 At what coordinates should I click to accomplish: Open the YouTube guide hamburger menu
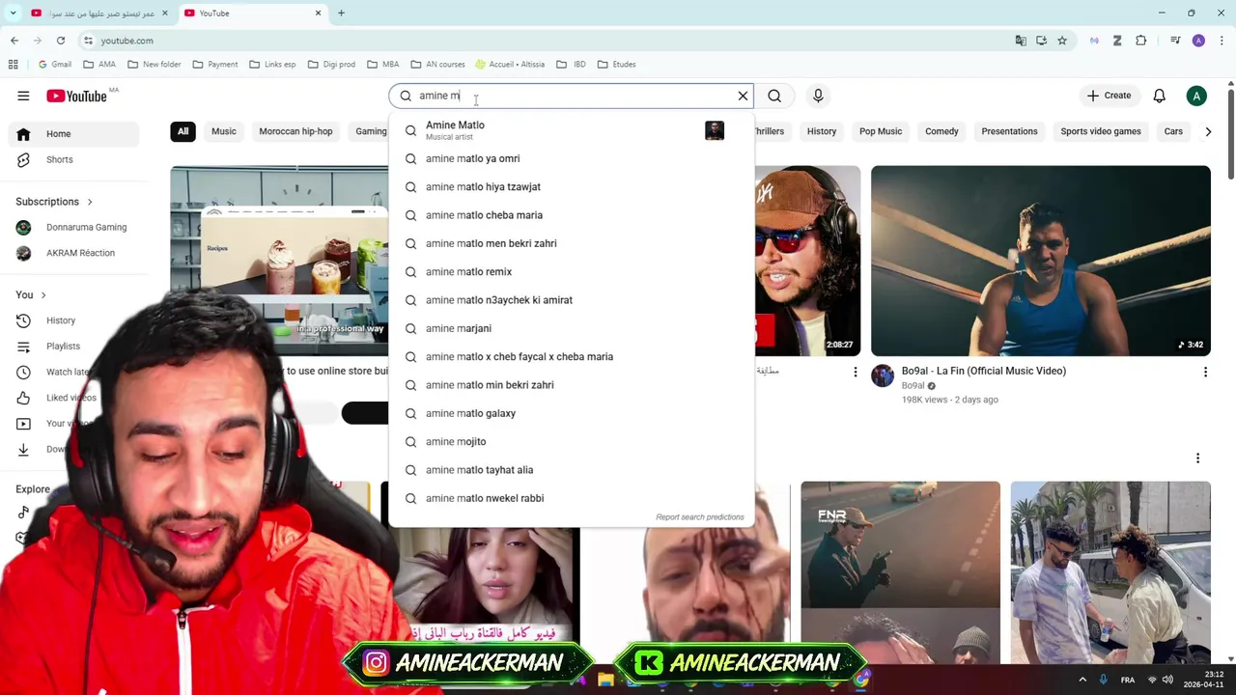coord(23,96)
